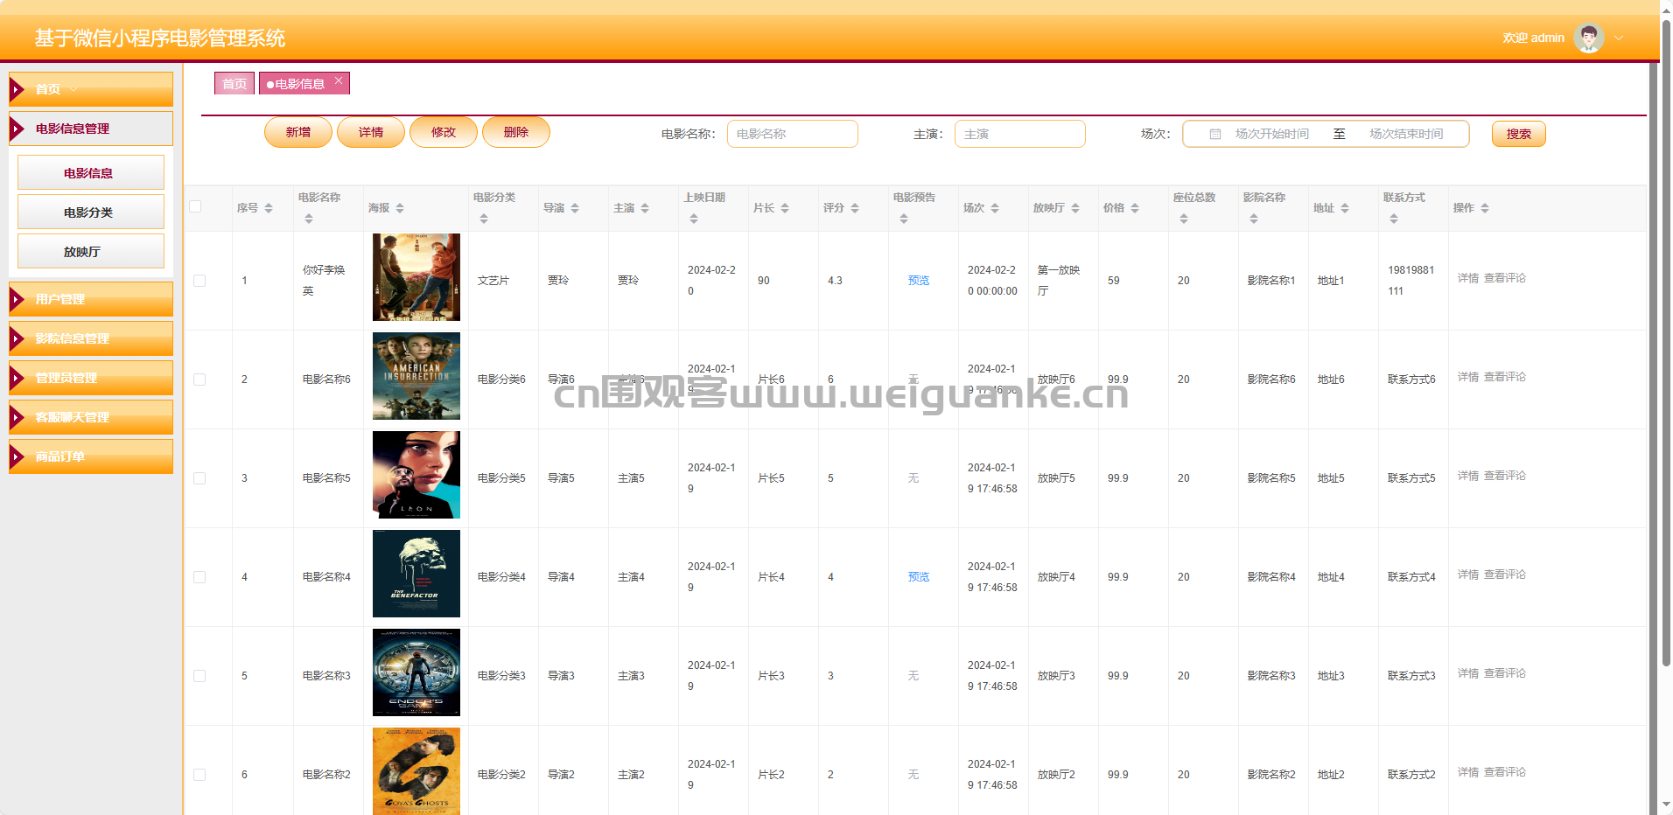The height and width of the screenshot is (815, 1673).
Task: Expand the 影院信息管理 sidebar section
Action: click(91, 338)
